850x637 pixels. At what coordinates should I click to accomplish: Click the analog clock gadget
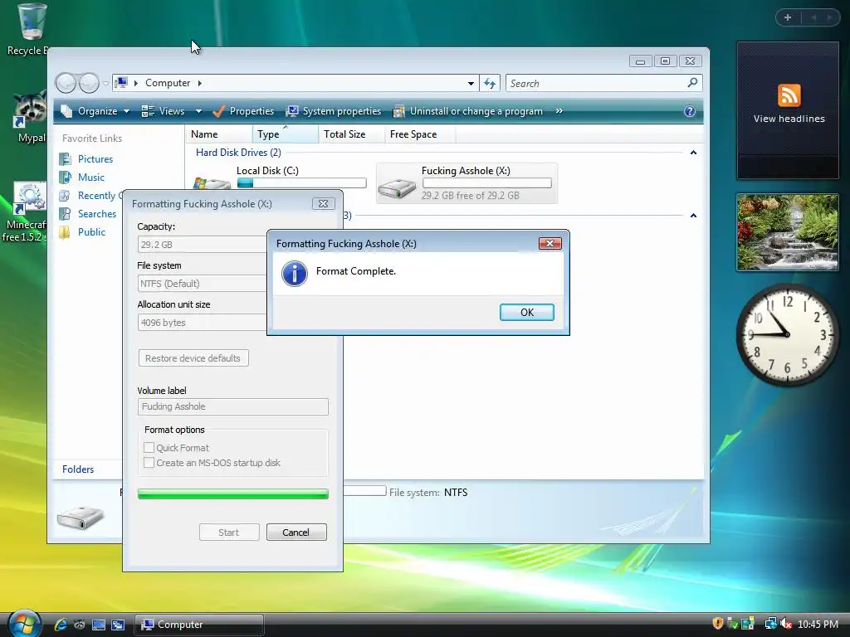(x=787, y=335)
